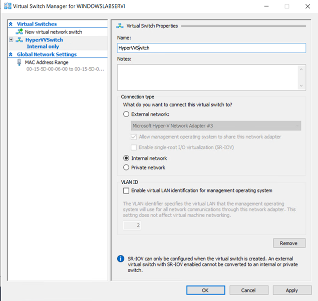Screen dimensions: 318x301
Task: Select the External network radio button
Action: pyautogui.click(x=126, y=114)
